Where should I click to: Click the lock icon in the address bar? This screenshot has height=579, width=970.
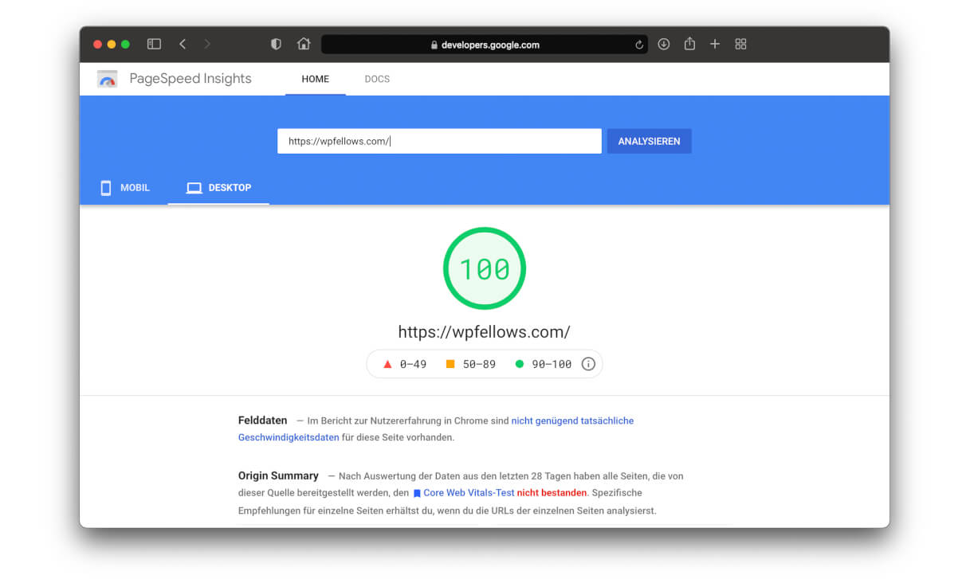(x=434, y=45)
